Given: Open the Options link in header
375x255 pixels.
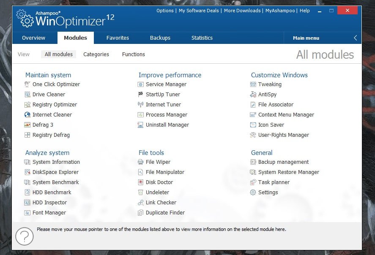Looking at the screenshot, I should pos(165,11).
